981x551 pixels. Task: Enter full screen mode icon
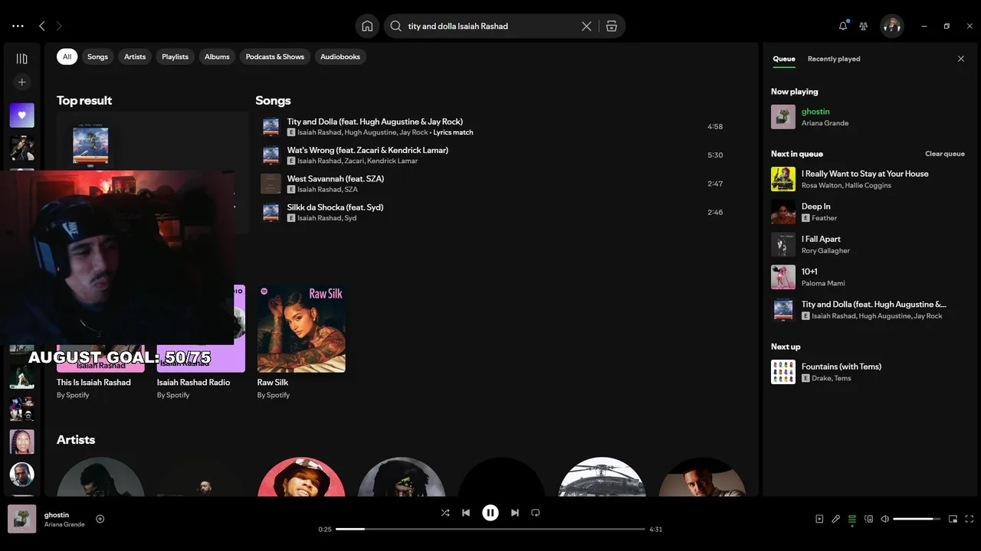(969, 519)
